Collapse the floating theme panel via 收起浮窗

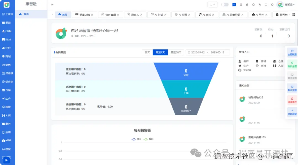point(292,112)
